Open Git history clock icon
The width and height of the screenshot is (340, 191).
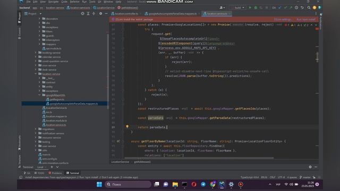pyautogui.click(x=296, y=7)
